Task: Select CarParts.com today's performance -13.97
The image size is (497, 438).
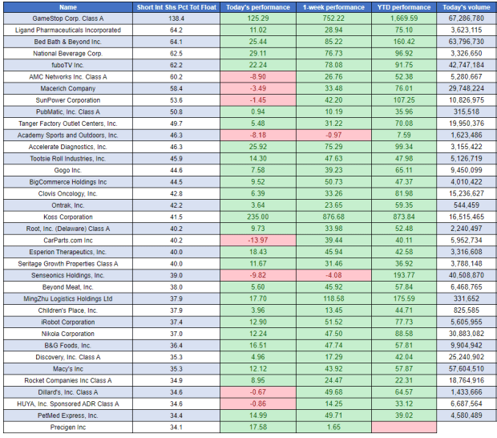Action: pos(258,241)
